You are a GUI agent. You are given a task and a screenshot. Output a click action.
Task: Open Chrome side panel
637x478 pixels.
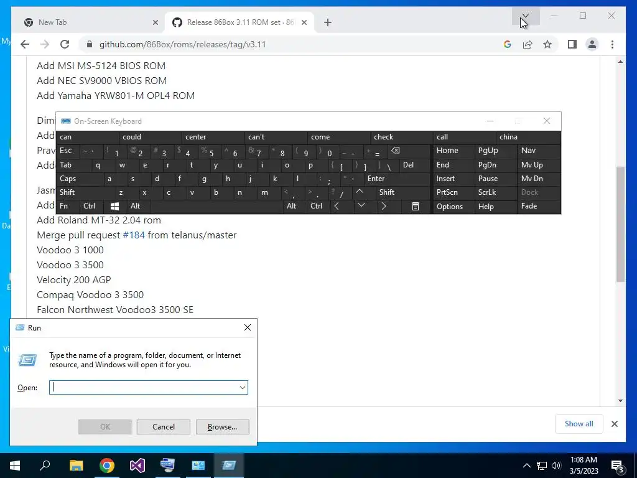click(572, 44)
